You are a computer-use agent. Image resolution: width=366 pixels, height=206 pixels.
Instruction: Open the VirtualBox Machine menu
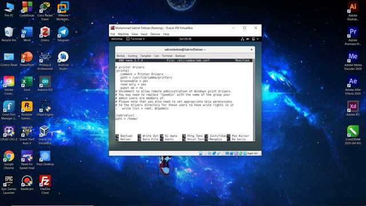(124, 34)
